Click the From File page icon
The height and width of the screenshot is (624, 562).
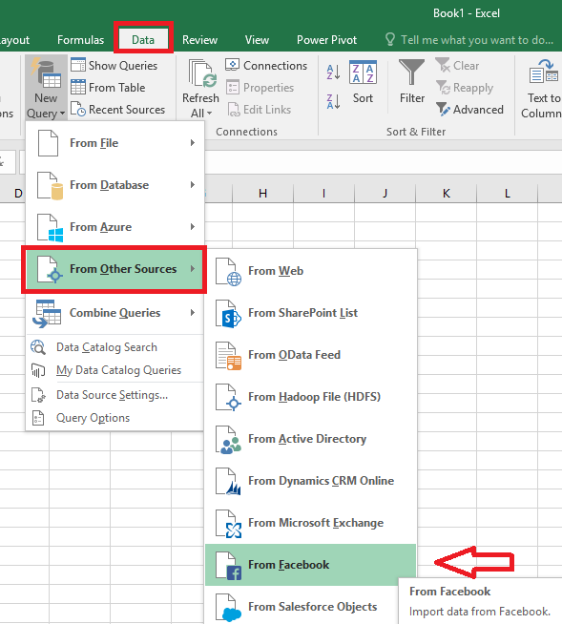click(48, 143)
